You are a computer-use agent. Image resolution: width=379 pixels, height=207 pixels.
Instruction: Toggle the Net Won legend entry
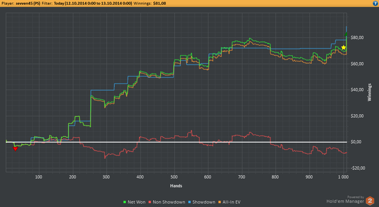click(x=134, y=202)
